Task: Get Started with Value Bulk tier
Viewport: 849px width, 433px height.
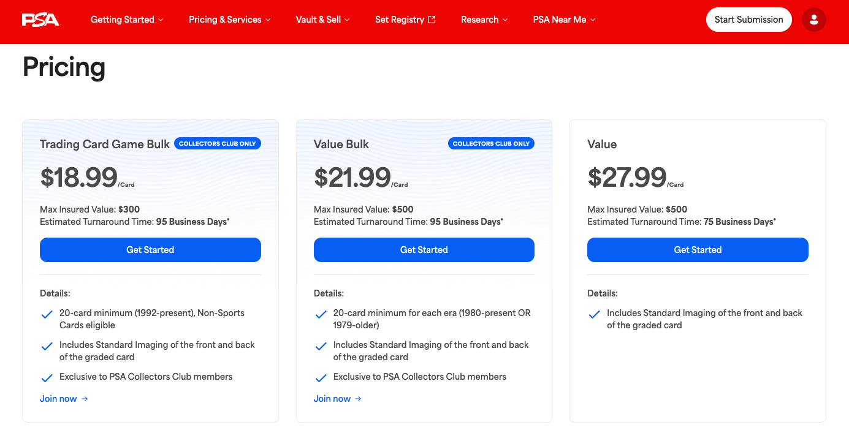Action: (x=424, y=250)
